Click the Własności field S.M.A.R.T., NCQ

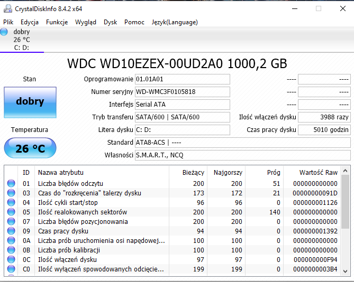tap(243, 155)
